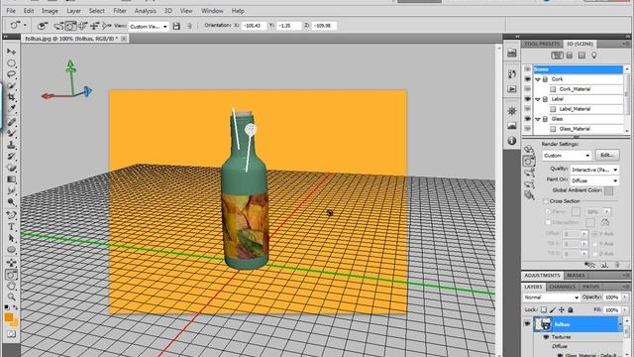Open the Render Settings Custom dropdown
Image resolution: width=634 pixels, height=357 pixels.
[x=567, y=156]
